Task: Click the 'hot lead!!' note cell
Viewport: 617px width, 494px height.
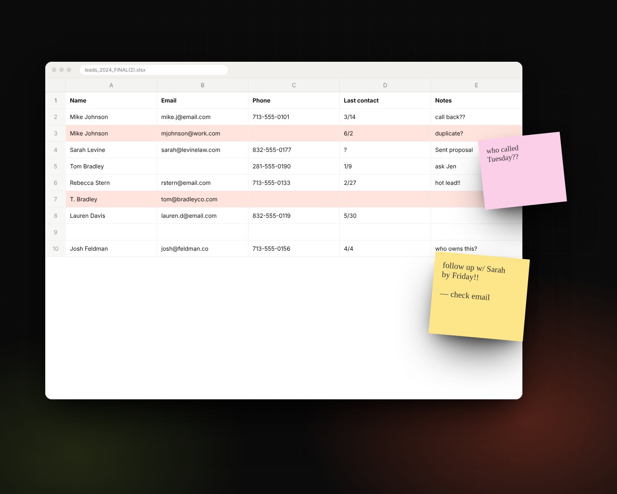Action: pos(457,183)
